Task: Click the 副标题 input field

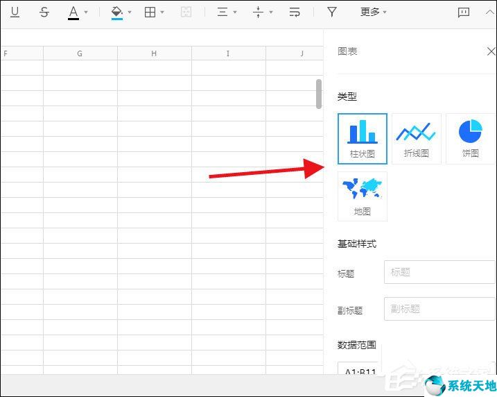Action: tap(439, 309)
